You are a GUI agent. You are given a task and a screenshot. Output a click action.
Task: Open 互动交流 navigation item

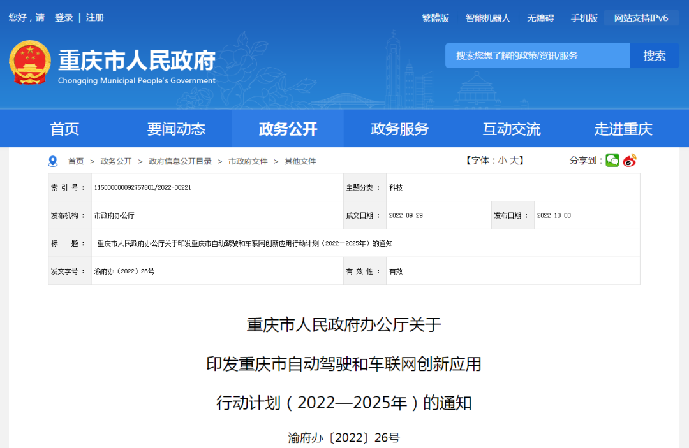511,129
